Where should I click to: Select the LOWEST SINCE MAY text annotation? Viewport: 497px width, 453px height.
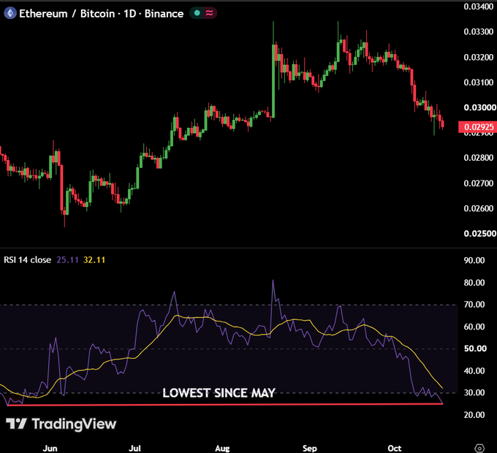219,393
